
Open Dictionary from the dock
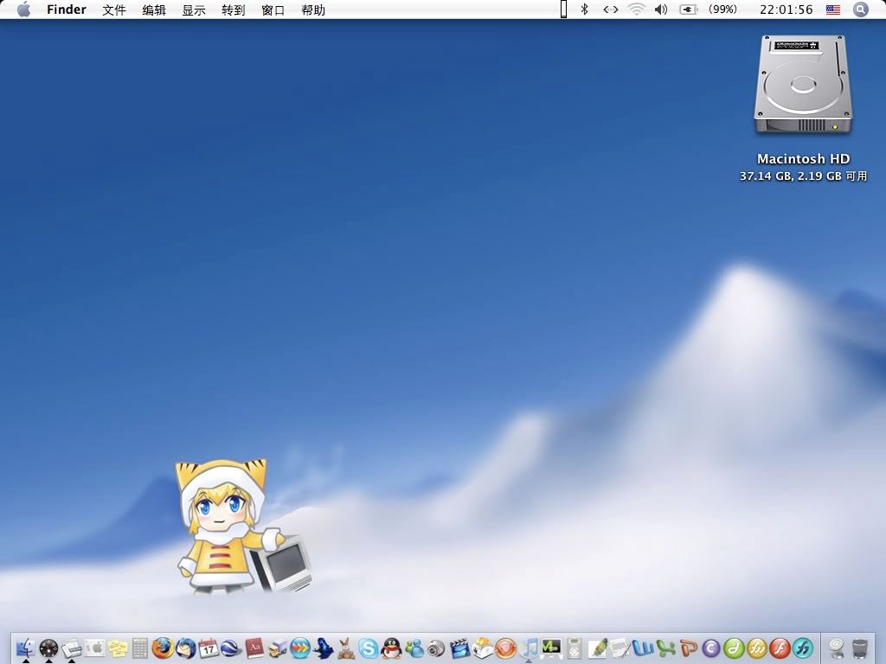(x=254, y=648)
